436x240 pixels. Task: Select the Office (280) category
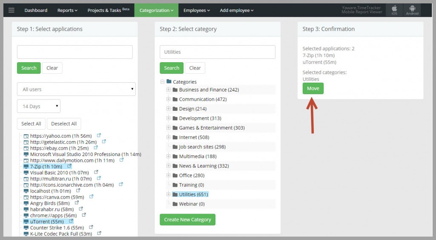click(x=192, y=175)
